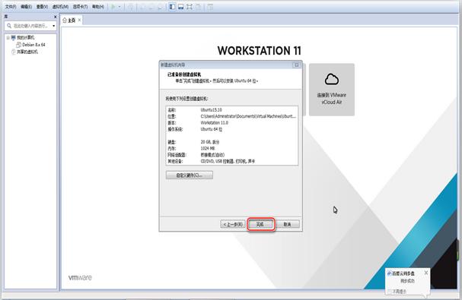
Task: Go back with <上一步(B) button
Action: click(233, 224)
